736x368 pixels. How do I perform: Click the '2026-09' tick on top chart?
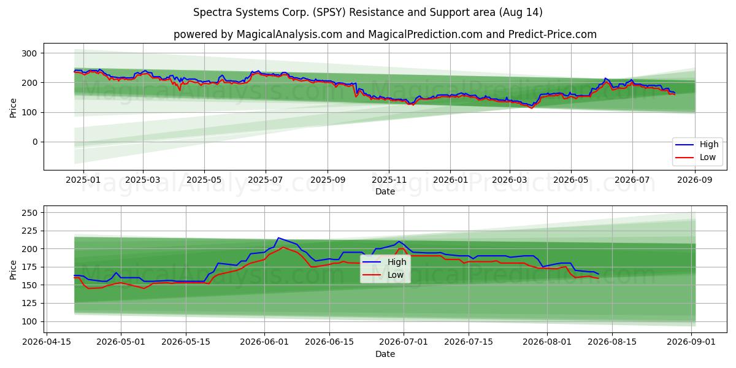694,180
